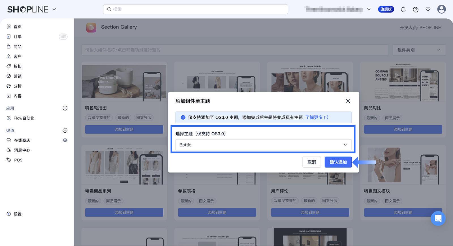Open the 组件类别 category dropdown
The height and width of the screenshot is (246, 453).
click(x=419, y=50)
